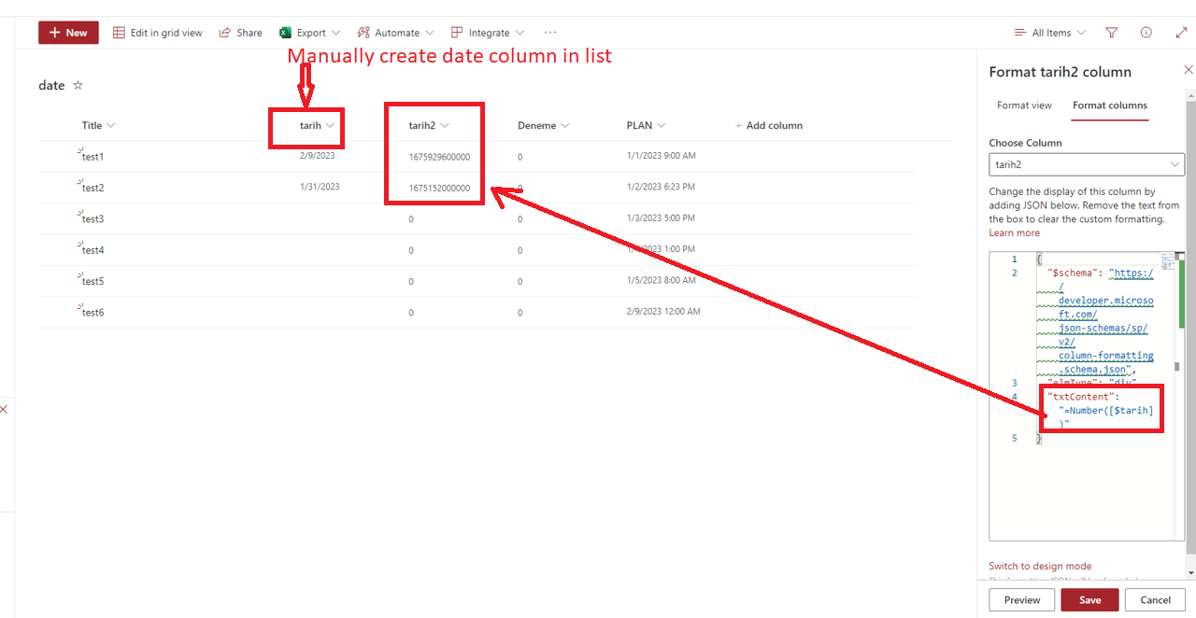Open the test1 item
This screenshot has width=1196, height=618.
pos(93,157)
